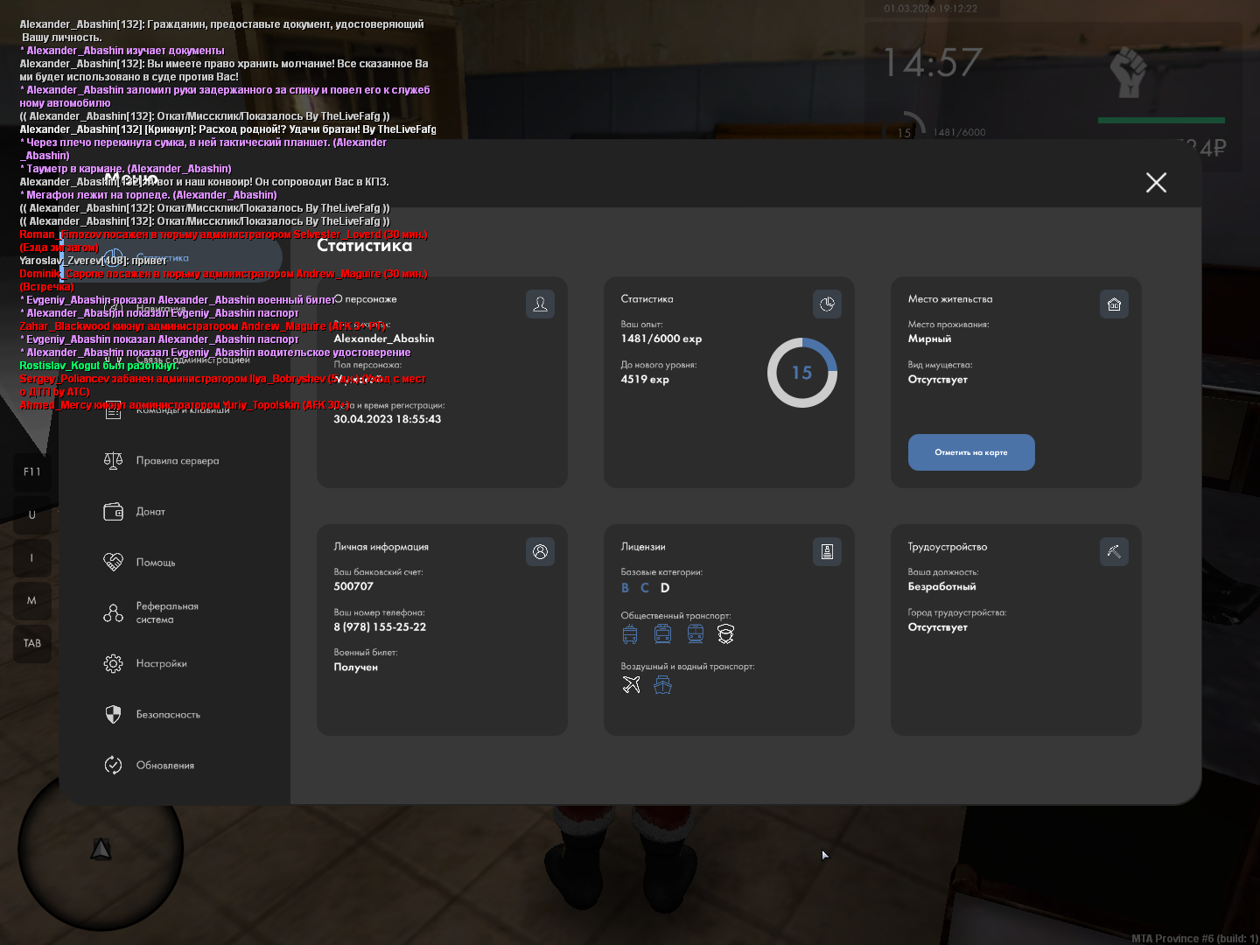Select Донат in the sidebar menu
Screen dimensions: 1260x945
coord(150,512)
